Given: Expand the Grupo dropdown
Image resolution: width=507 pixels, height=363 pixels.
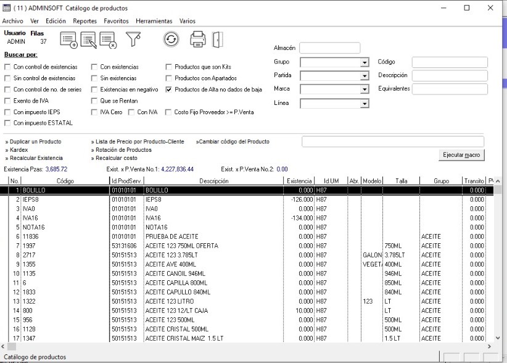Looking at the screenshot, I should tap(365, 62).
